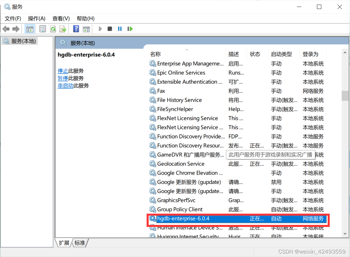The height and width of the screenshot is (257, 350).
Task: Select the GraphicsPerfSvc service name
Action: (176, 200)
